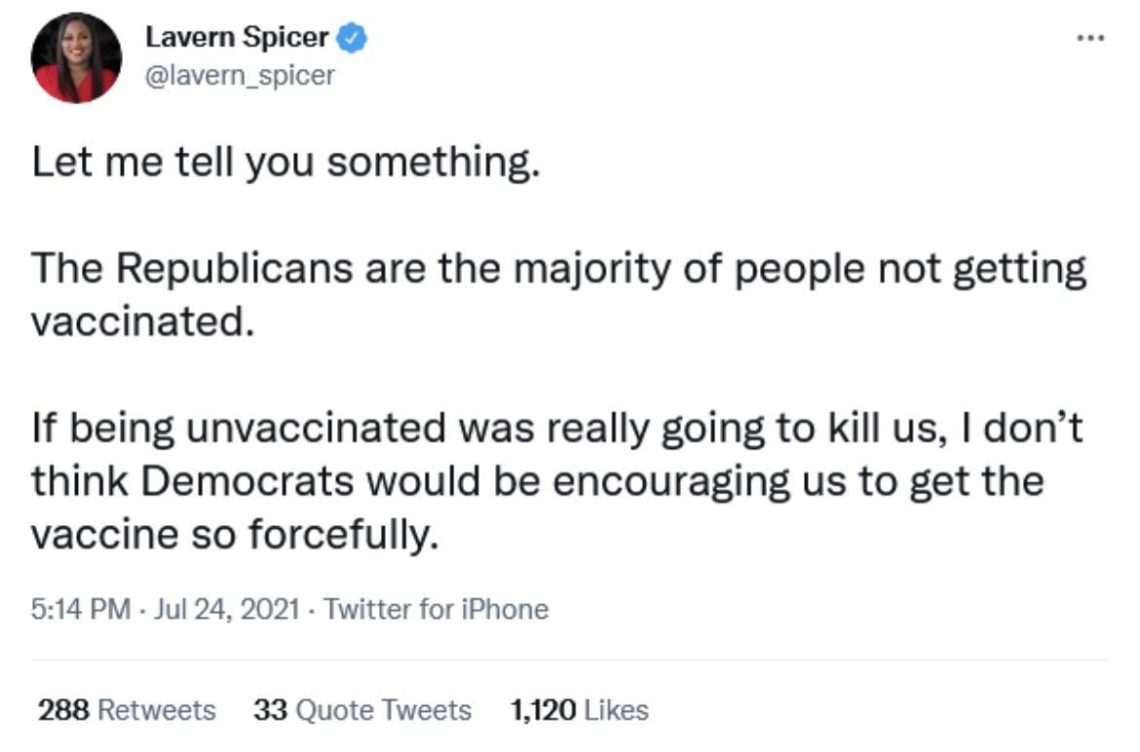The image size is (1140, 752).
Task: Click the display name Lavern Spicer
Action: [238, 35]
